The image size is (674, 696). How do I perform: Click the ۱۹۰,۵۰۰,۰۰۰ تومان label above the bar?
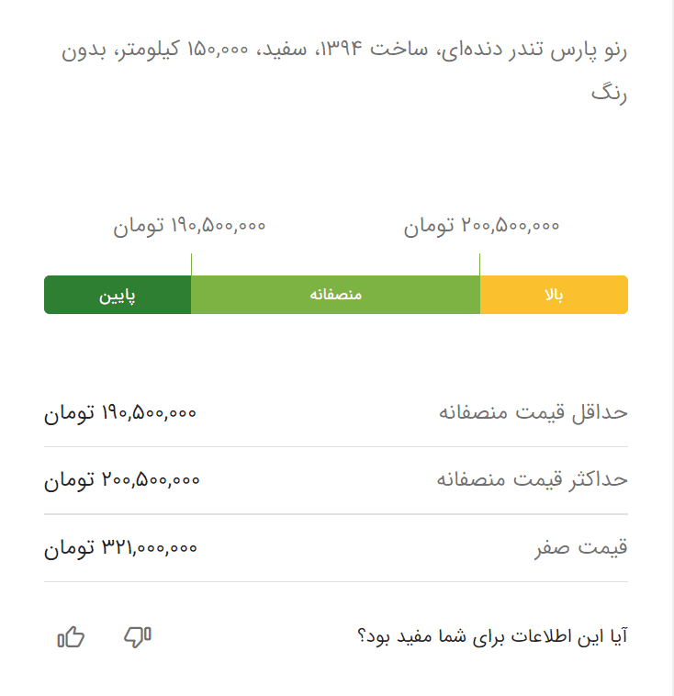point(189,226)
